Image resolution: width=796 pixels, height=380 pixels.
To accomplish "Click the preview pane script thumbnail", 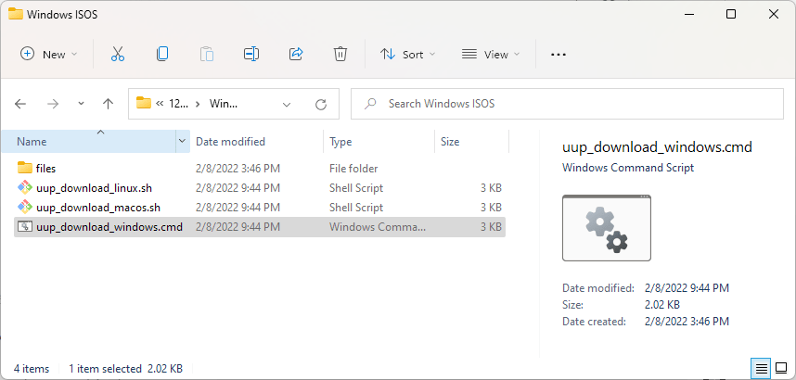I will 607,228.
